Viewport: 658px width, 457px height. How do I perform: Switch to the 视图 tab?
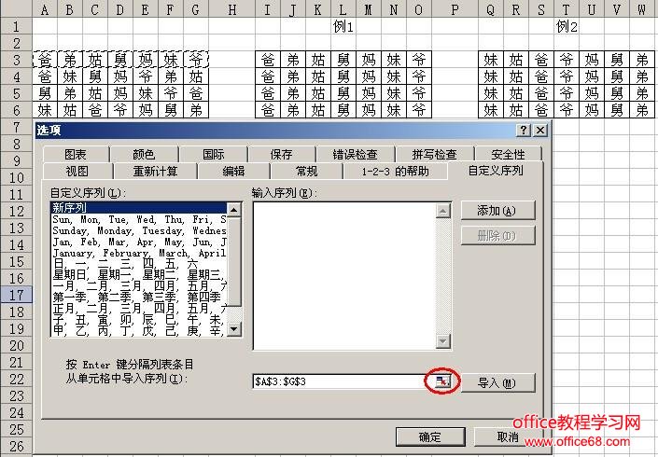pos(77,171)
